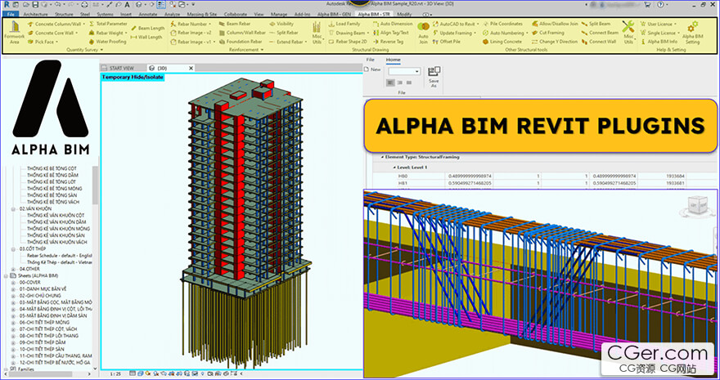This screenshot has height=380, width=720.
Task: Select THỐNG KÊ BÊ TÔNG CỘT schedule
Action: [52, 168]
